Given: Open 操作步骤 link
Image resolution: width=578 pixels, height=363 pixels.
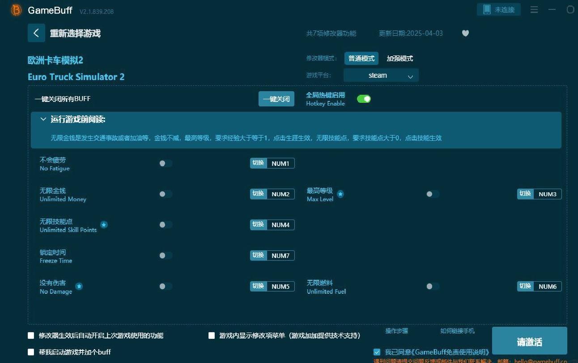Looking at the screenshot, I should click(x=397, y=331).
